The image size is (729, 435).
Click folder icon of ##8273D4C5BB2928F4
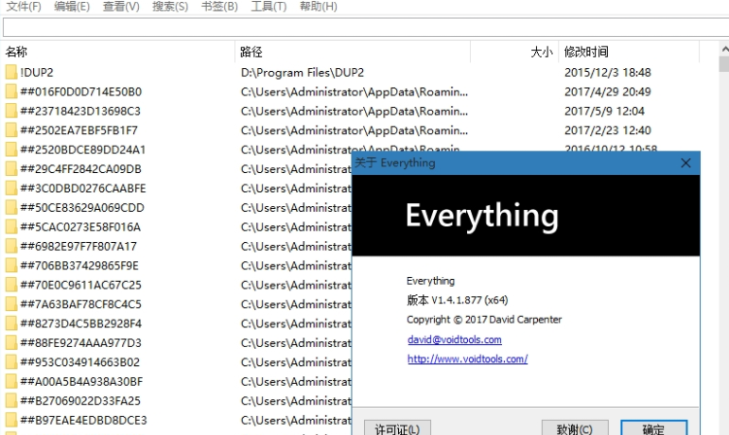click(11, 323)
